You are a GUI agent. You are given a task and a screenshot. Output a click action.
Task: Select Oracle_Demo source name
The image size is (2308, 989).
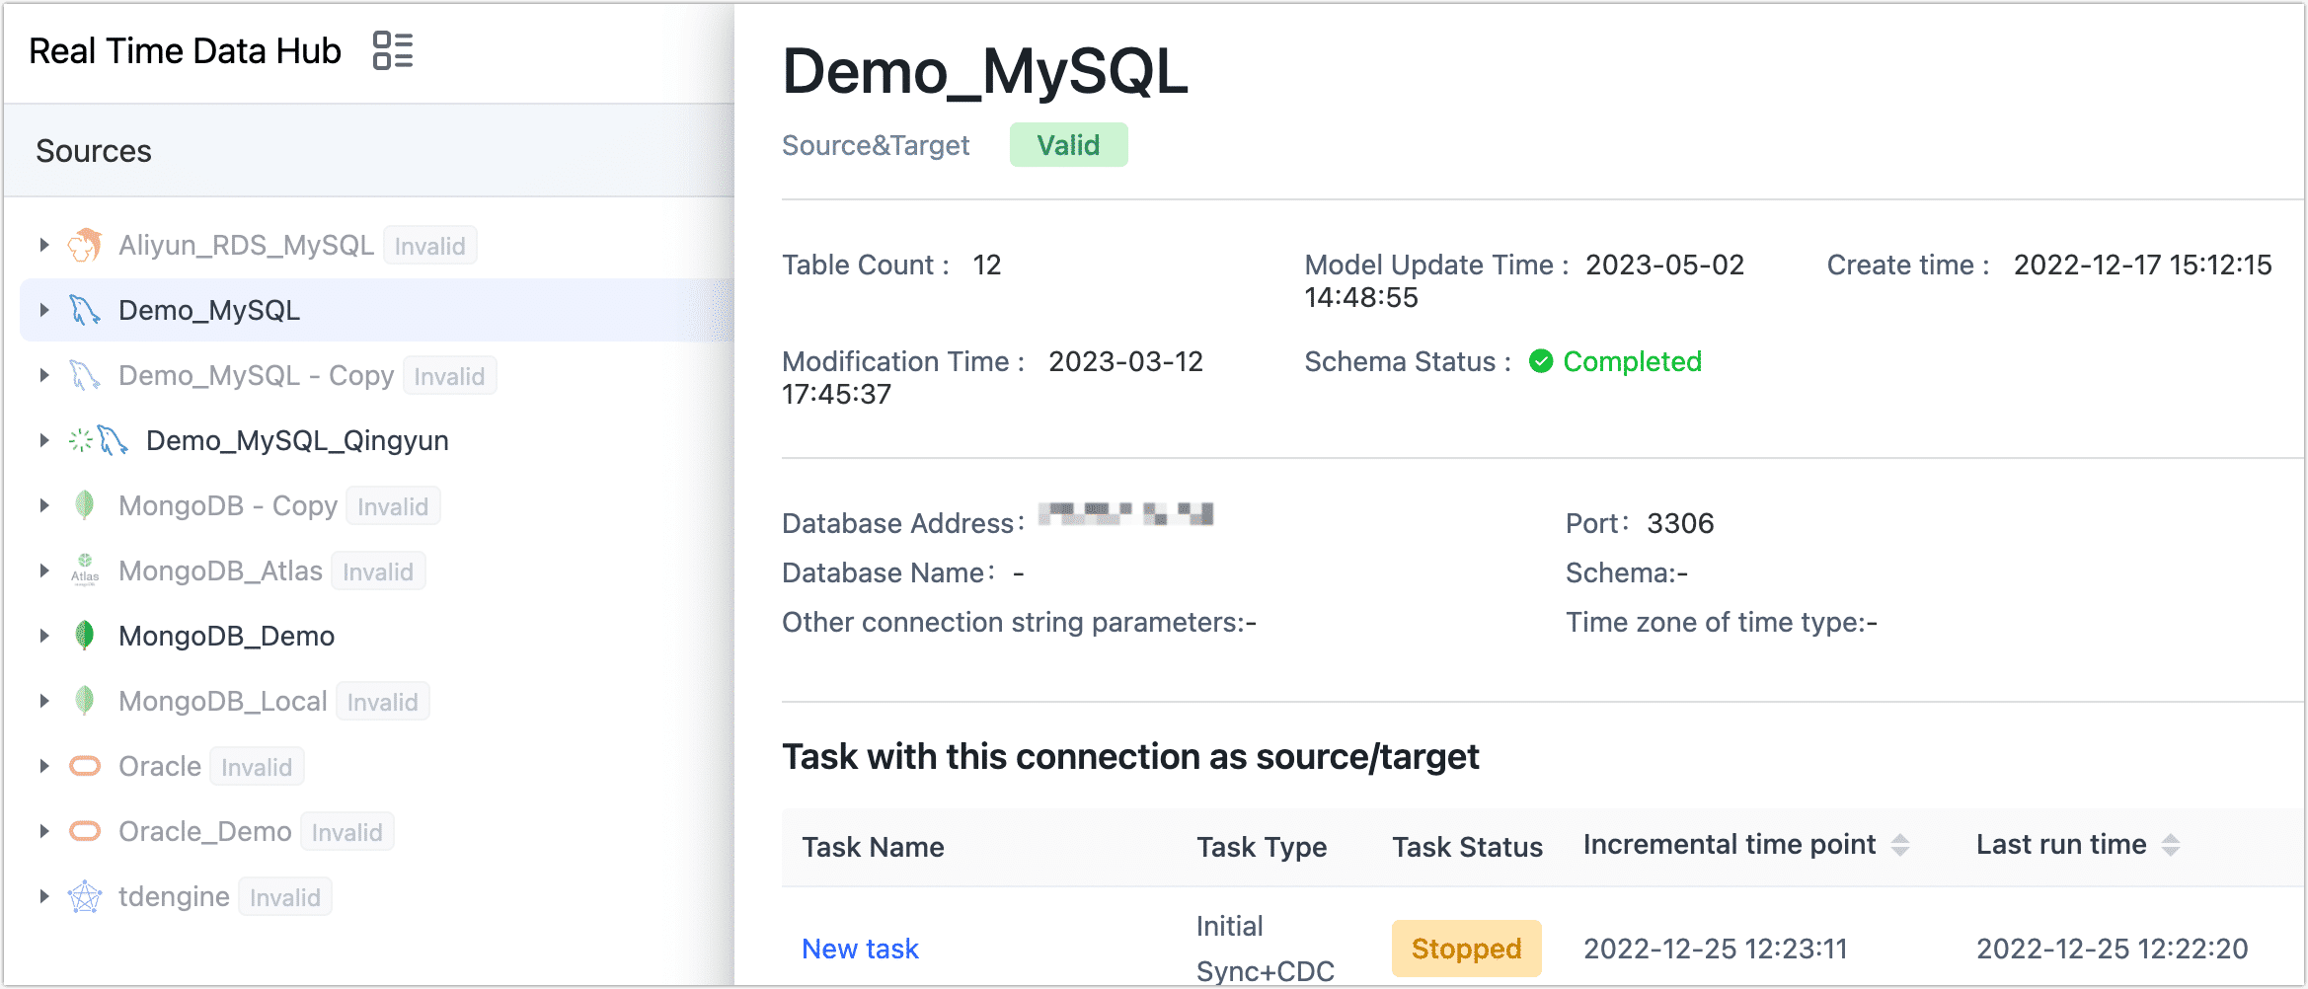pos(205,831)
